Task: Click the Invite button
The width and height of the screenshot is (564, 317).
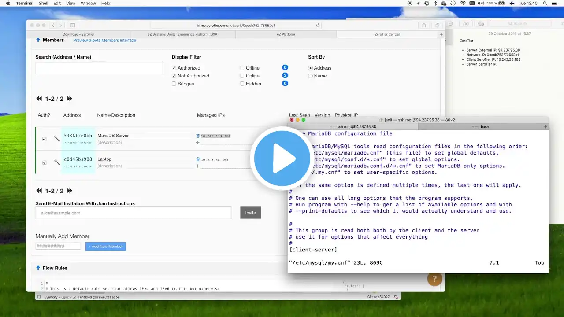Action: (251, 213)
